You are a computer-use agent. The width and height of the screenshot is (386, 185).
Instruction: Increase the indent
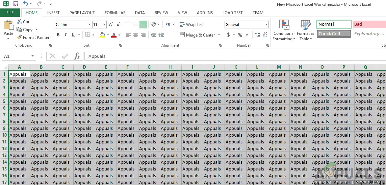tap(161, 35)
